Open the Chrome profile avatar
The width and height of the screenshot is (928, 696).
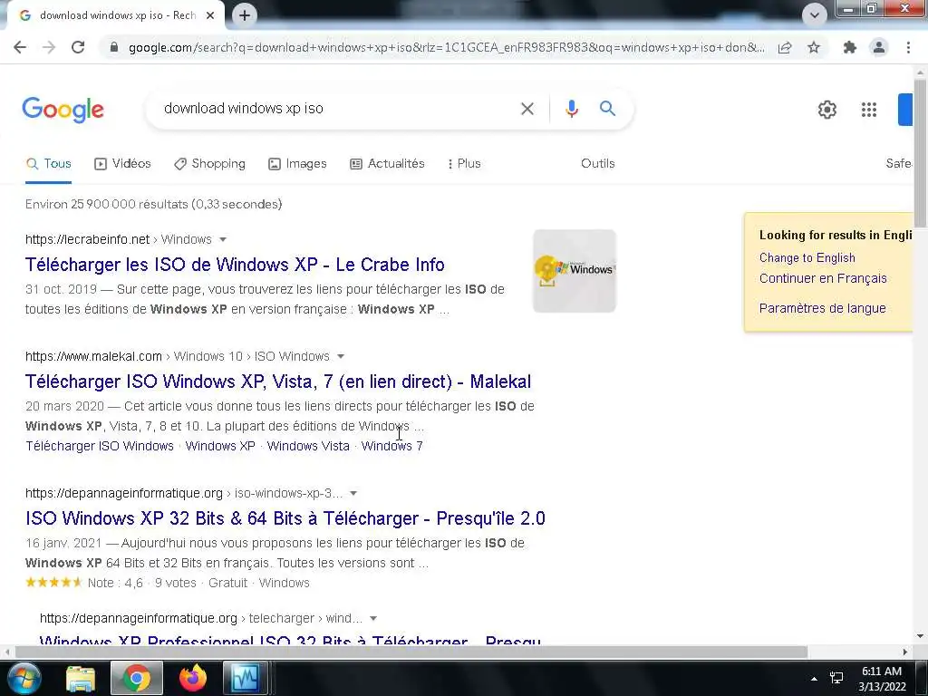pos(879,47)
